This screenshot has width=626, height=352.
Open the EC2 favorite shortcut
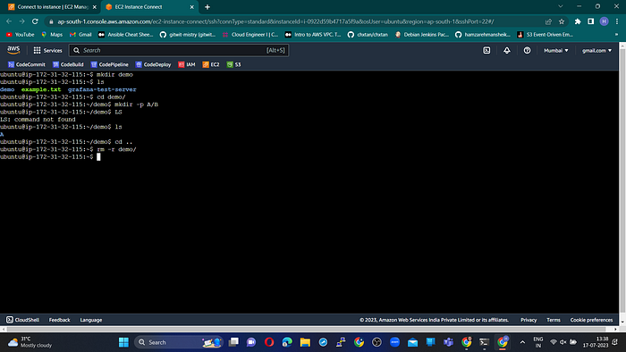pos(211,64)
